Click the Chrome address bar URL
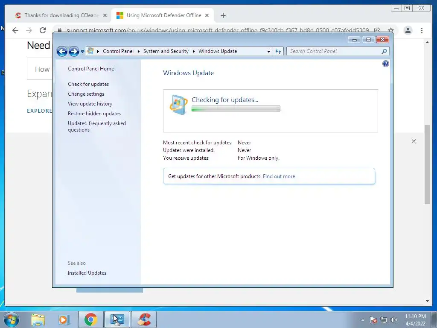This screenshot has height=328, width=437. click(x=217, y=30)
